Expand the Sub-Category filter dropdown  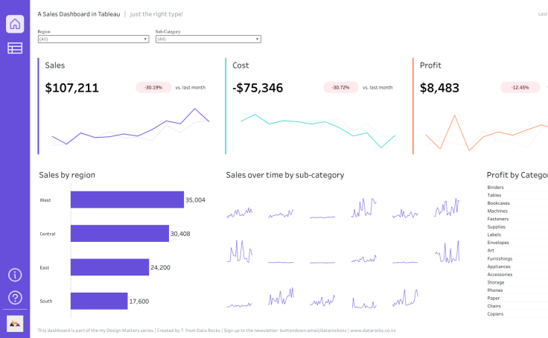208,39
